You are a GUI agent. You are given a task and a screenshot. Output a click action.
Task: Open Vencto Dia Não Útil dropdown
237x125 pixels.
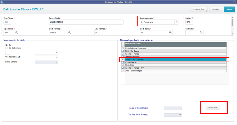tap(56, 57)
